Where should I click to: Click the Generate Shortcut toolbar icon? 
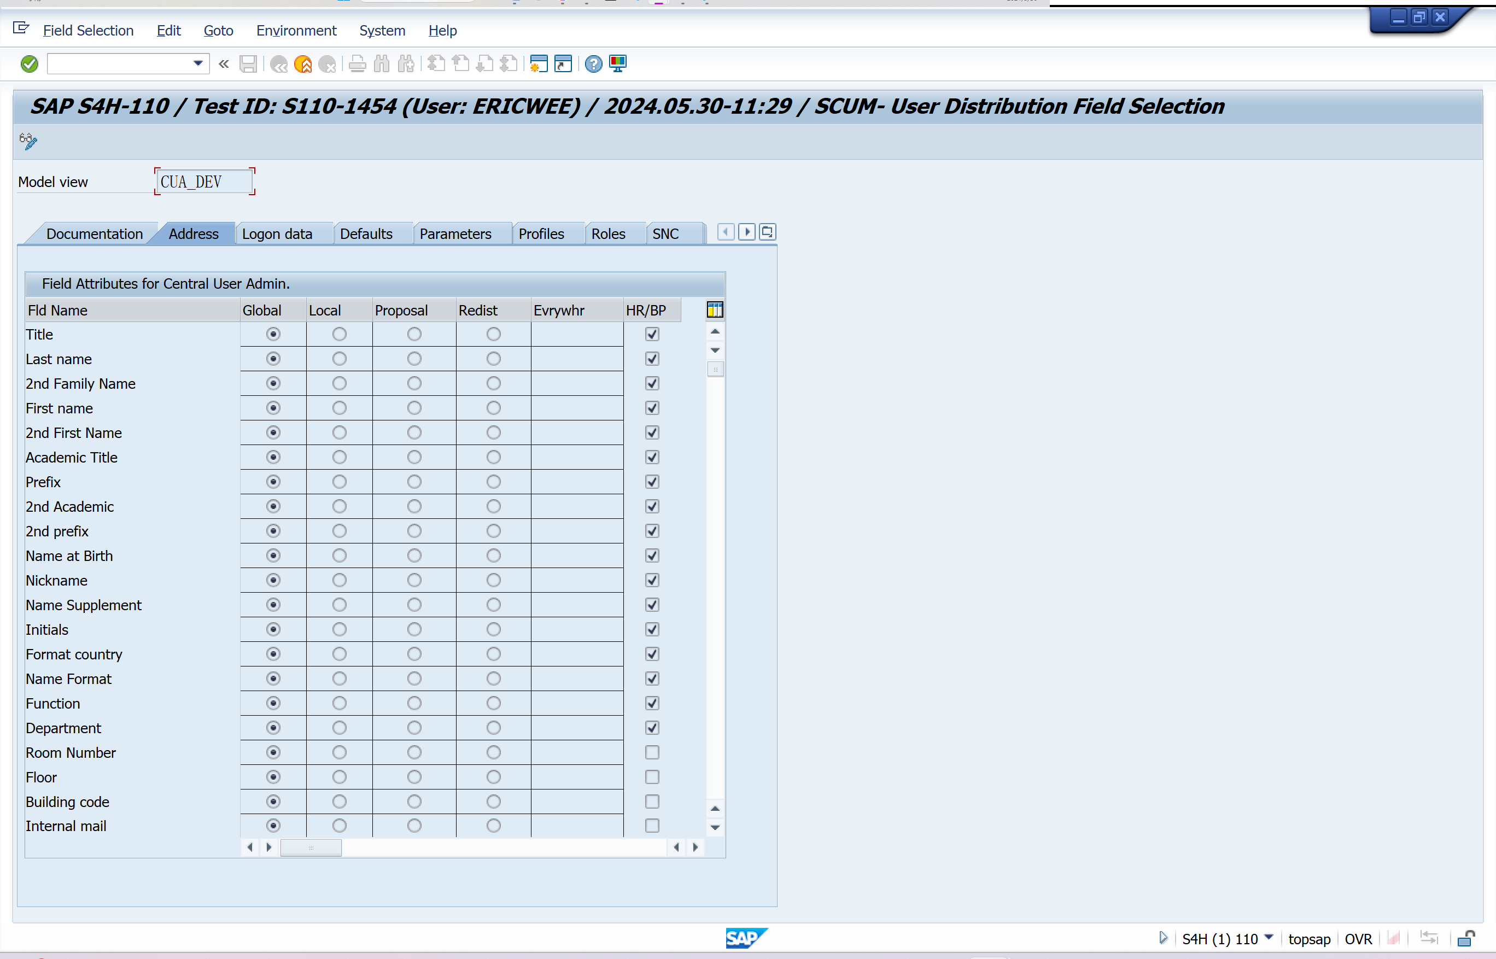563,63
